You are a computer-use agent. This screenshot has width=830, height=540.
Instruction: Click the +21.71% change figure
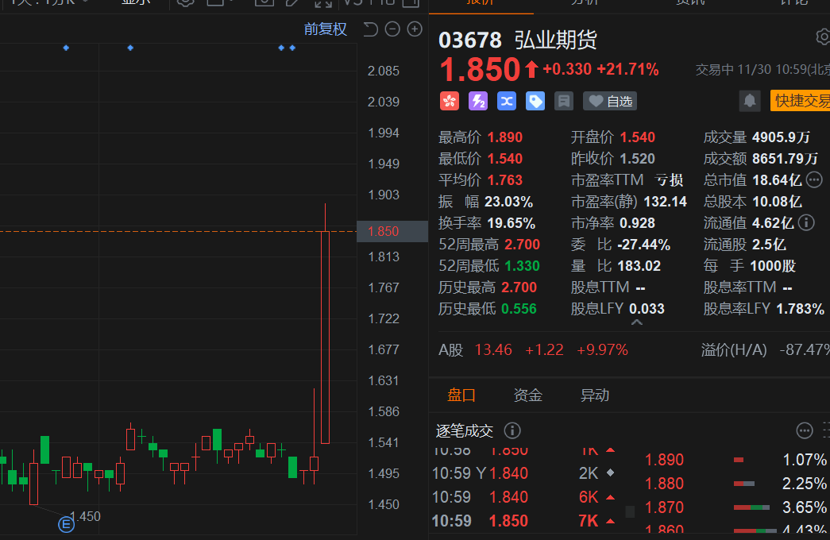(x=627, y=69)
